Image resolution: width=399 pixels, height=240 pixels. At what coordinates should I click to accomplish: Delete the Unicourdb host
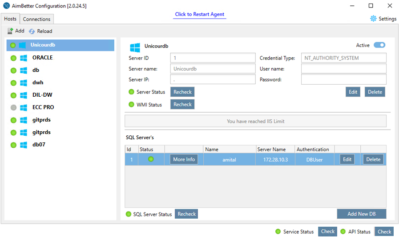(x=375, y=92)
